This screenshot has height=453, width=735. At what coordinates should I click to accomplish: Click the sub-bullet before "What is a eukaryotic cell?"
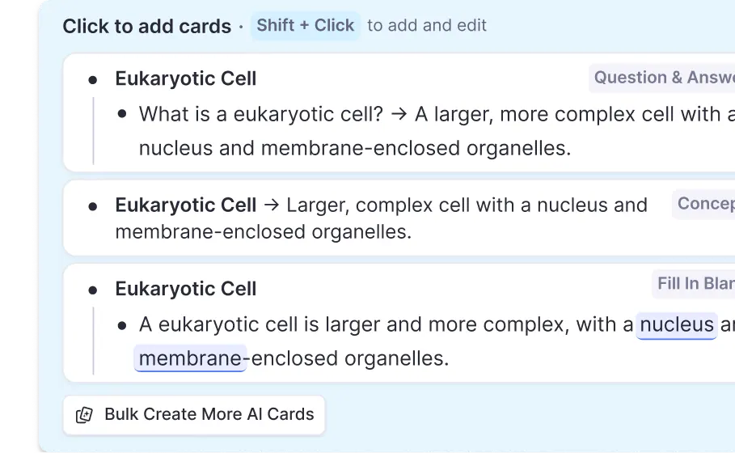pos(122,114)
